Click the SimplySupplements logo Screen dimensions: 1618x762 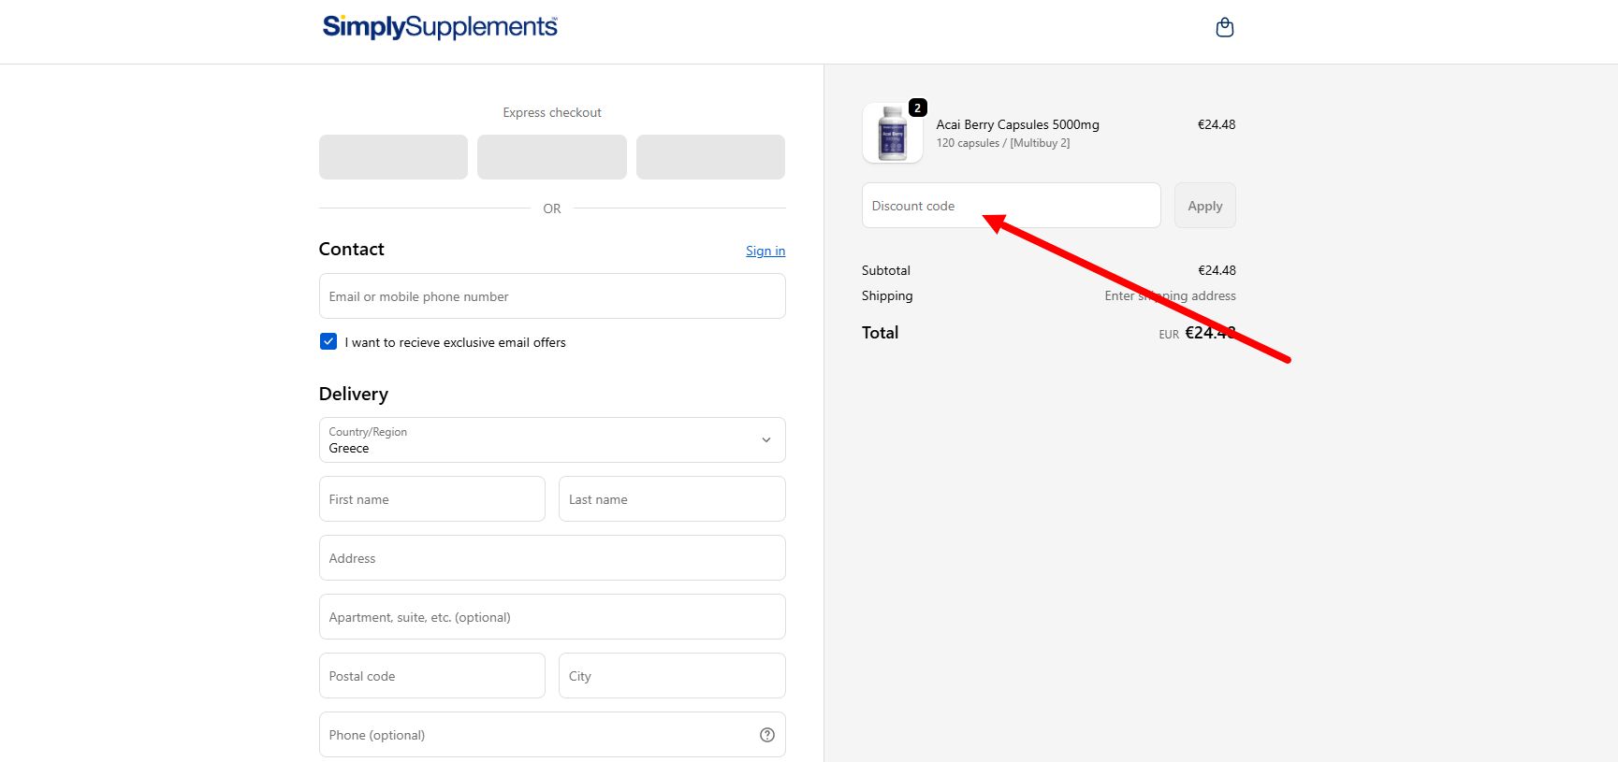(x=440, y=27)
